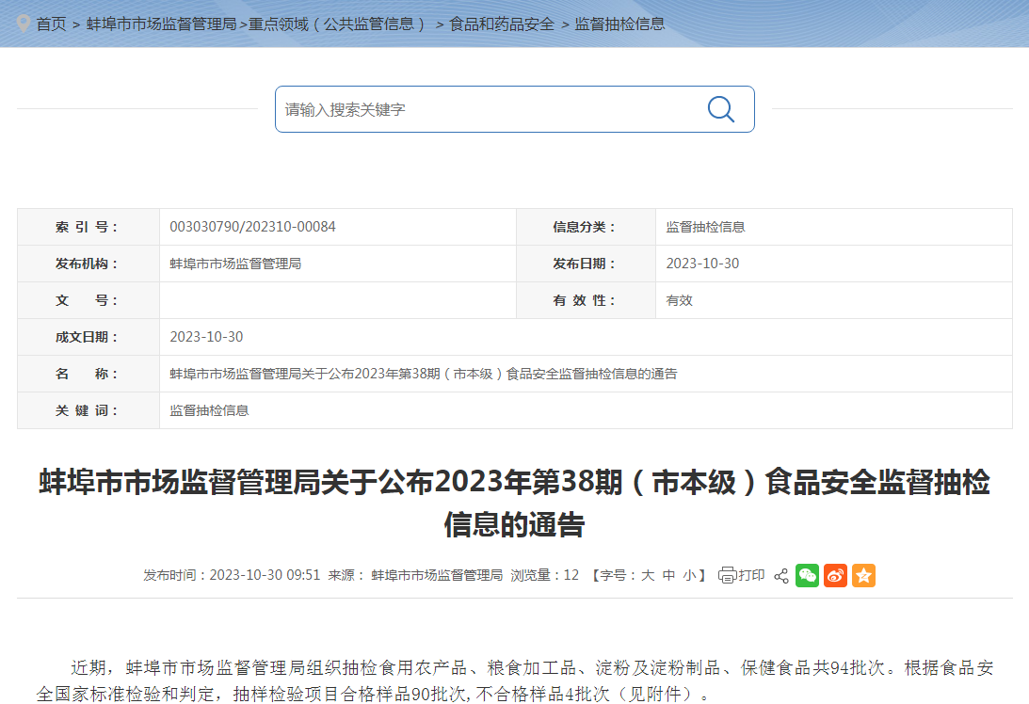Share article via WeChat icon

[x=807, y=575]
